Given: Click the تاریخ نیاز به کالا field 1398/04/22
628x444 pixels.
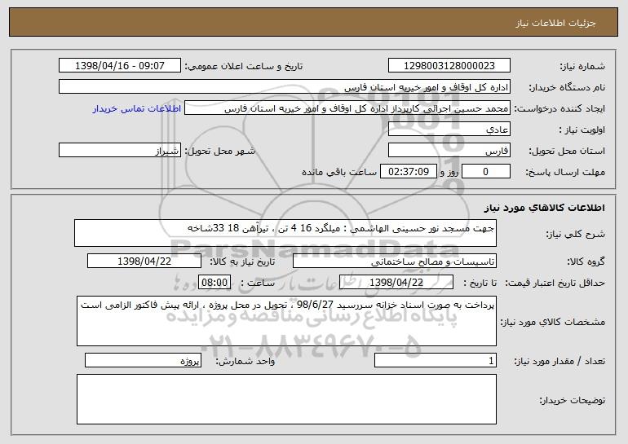Looking at the screenshot, I should 144,262.
